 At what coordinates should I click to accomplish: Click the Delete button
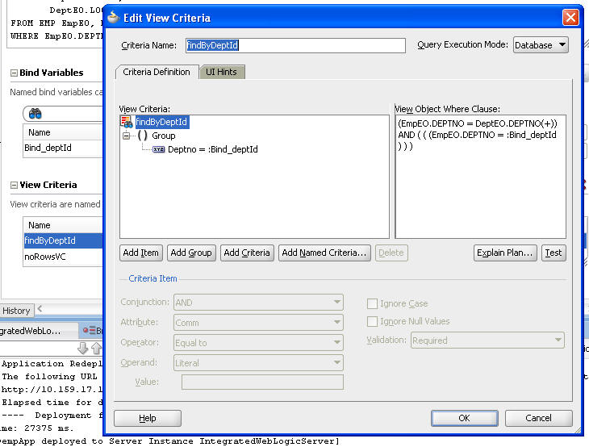point(391,253)
